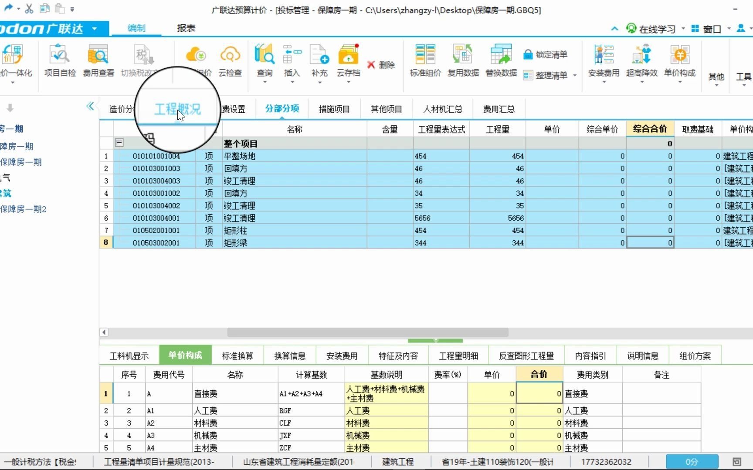
Task: Click the 在线学习 online learning link
Action: [655, 28]
